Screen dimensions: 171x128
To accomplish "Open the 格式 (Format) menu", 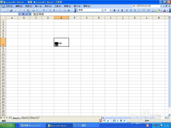I will coord(48,6).
